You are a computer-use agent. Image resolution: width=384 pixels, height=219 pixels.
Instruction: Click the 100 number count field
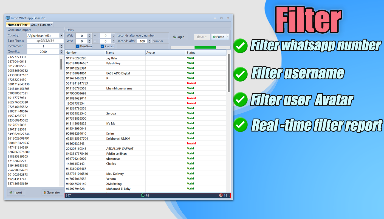tap(142, 41)
